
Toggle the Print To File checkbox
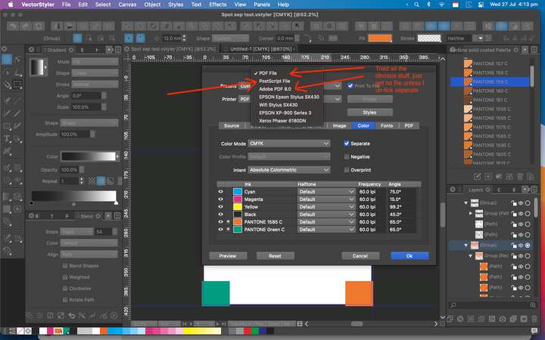tap(350, 85)
